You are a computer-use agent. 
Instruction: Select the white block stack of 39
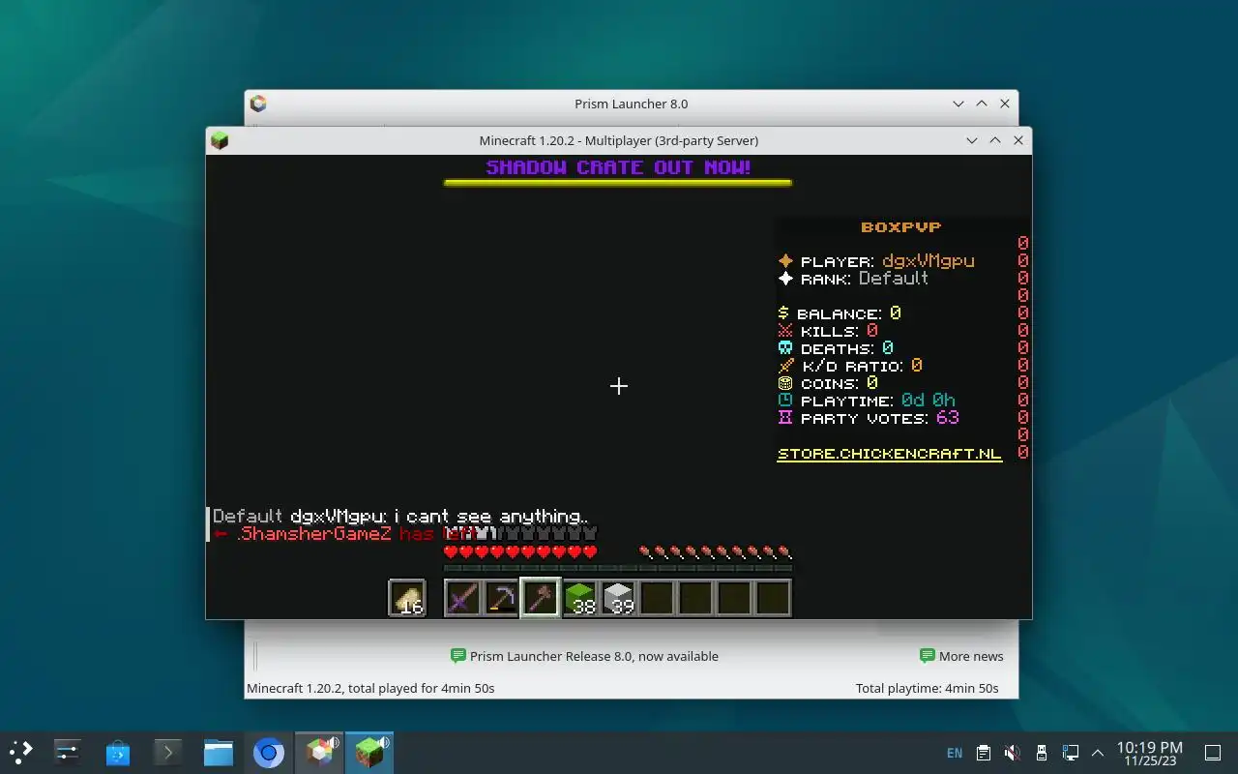[x=618, y=598]
